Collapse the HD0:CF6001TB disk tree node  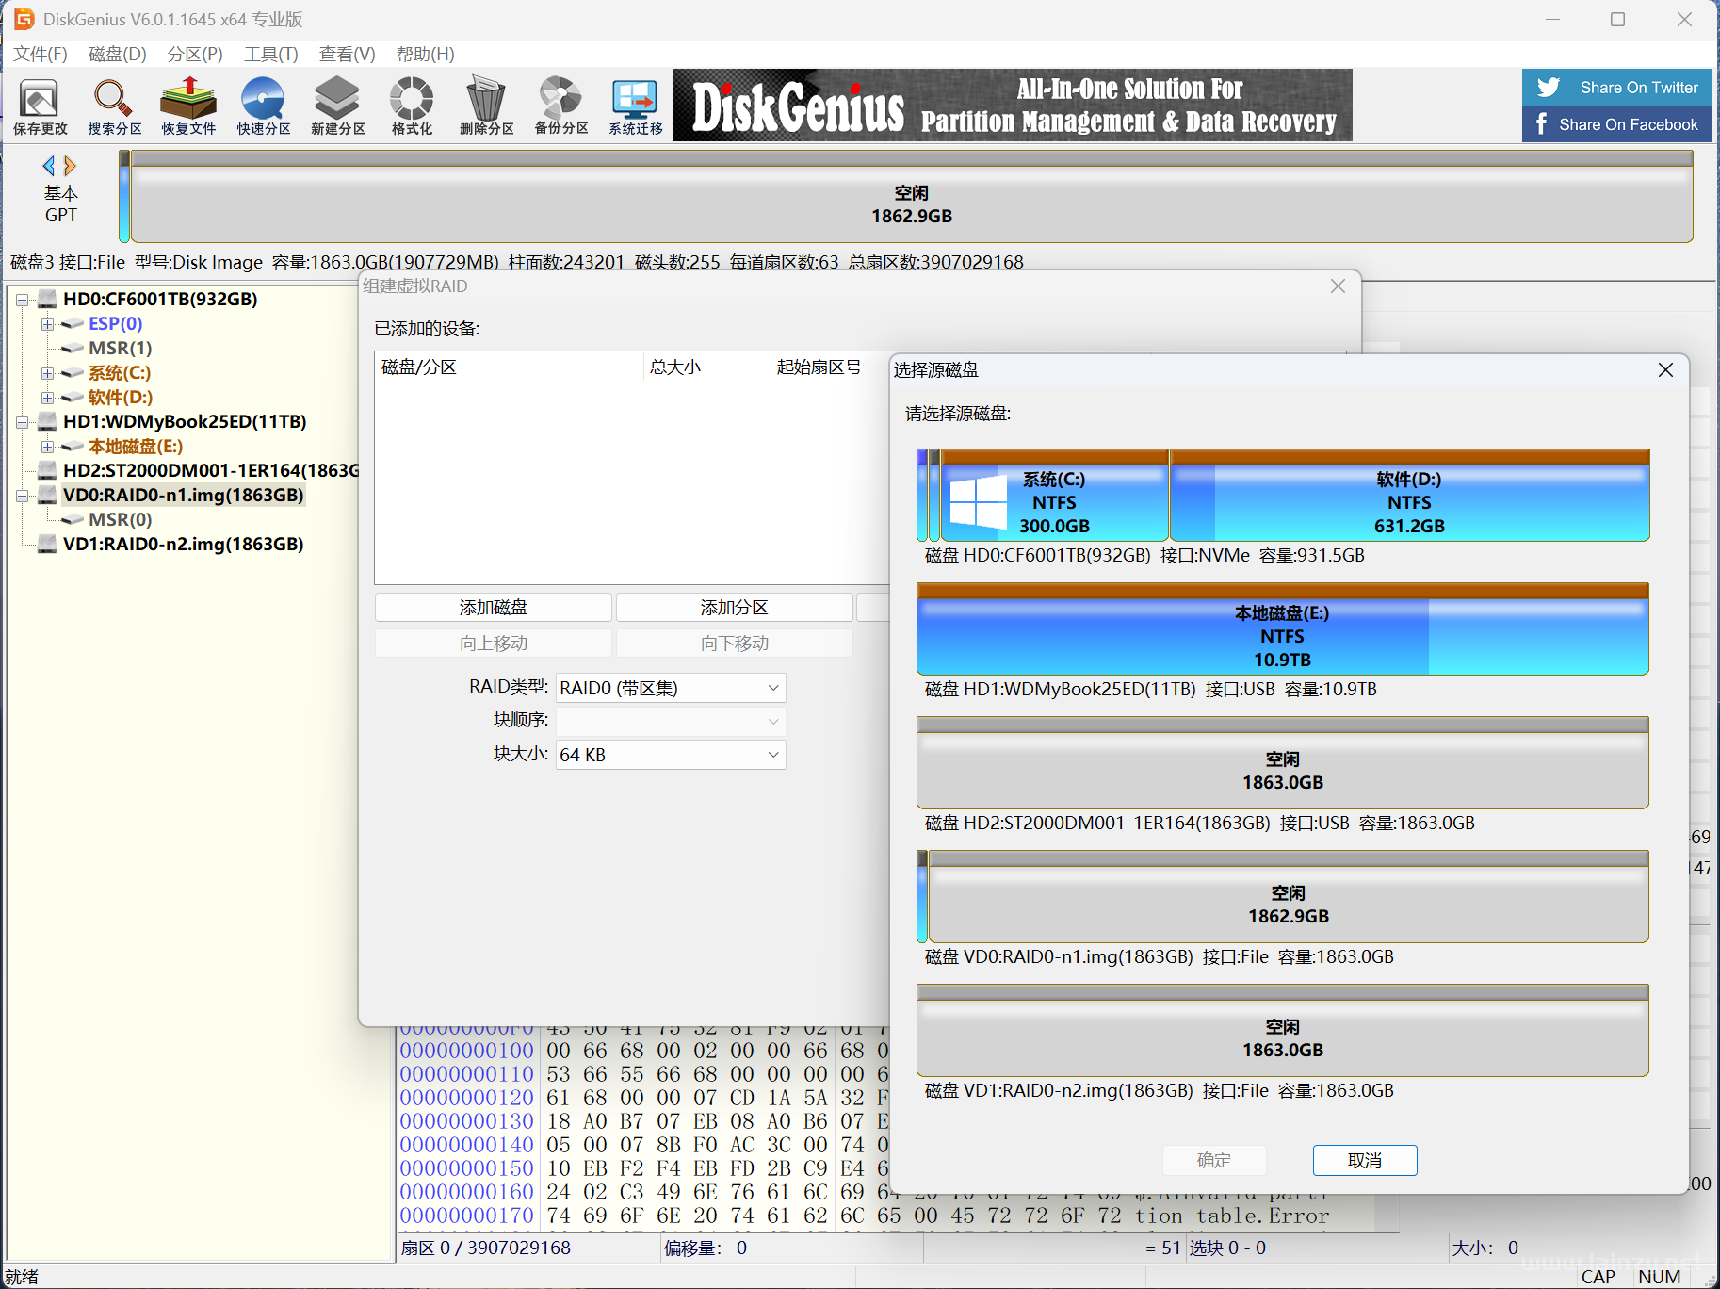[22, 300]
